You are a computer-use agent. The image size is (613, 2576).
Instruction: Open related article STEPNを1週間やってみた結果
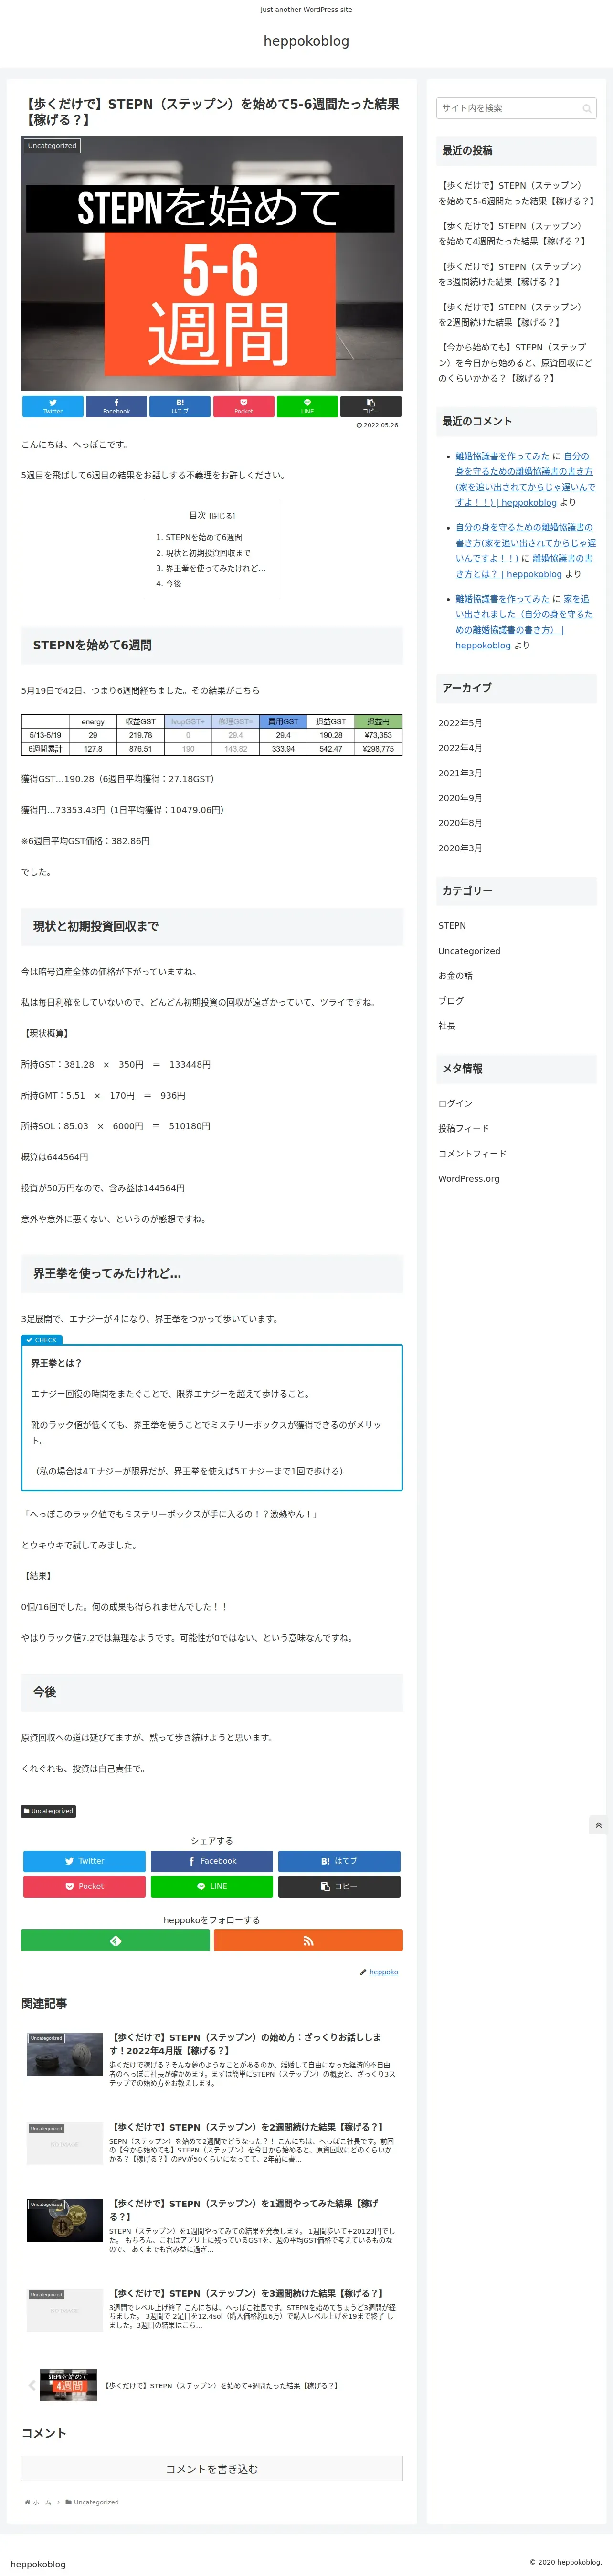212,2225
